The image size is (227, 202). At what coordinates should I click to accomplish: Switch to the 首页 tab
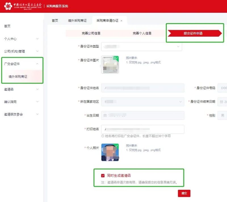click(x=55, y=21)
